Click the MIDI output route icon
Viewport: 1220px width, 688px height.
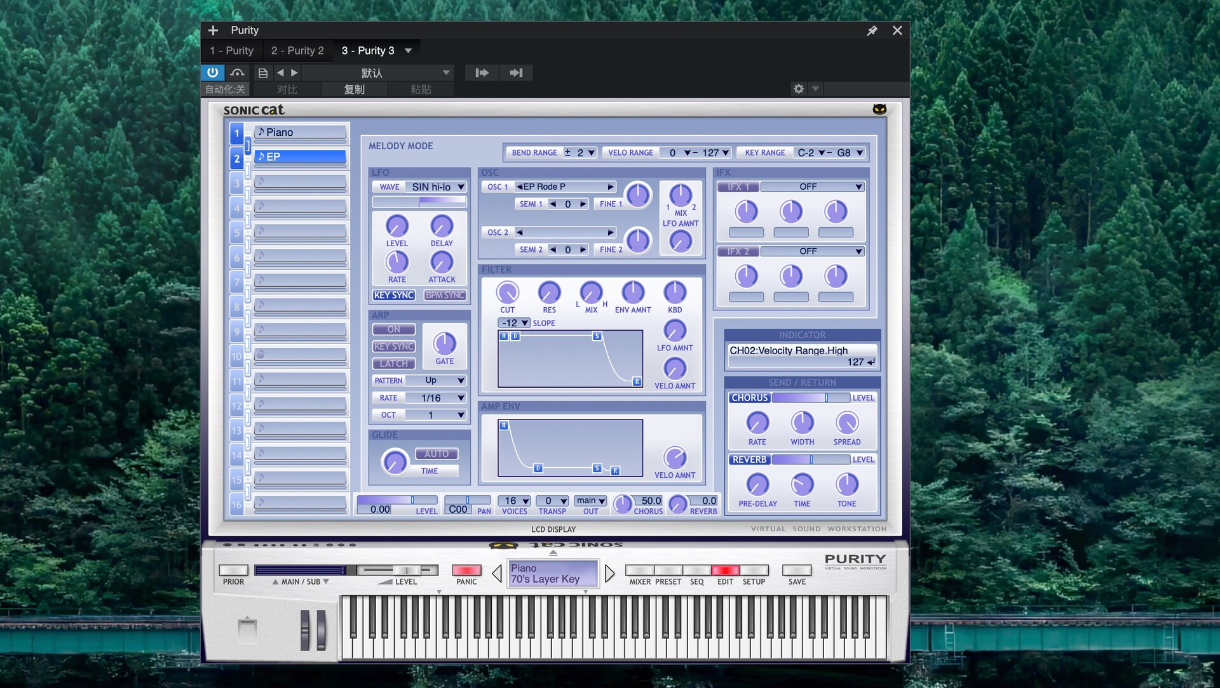[516, 72]
